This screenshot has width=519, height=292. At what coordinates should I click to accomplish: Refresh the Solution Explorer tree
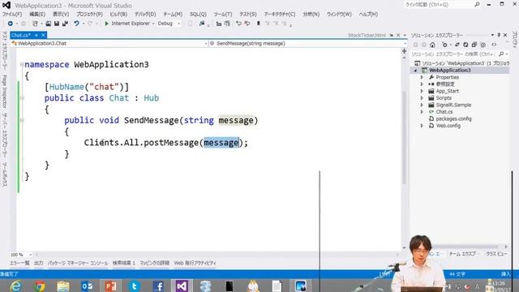[465, 45]
